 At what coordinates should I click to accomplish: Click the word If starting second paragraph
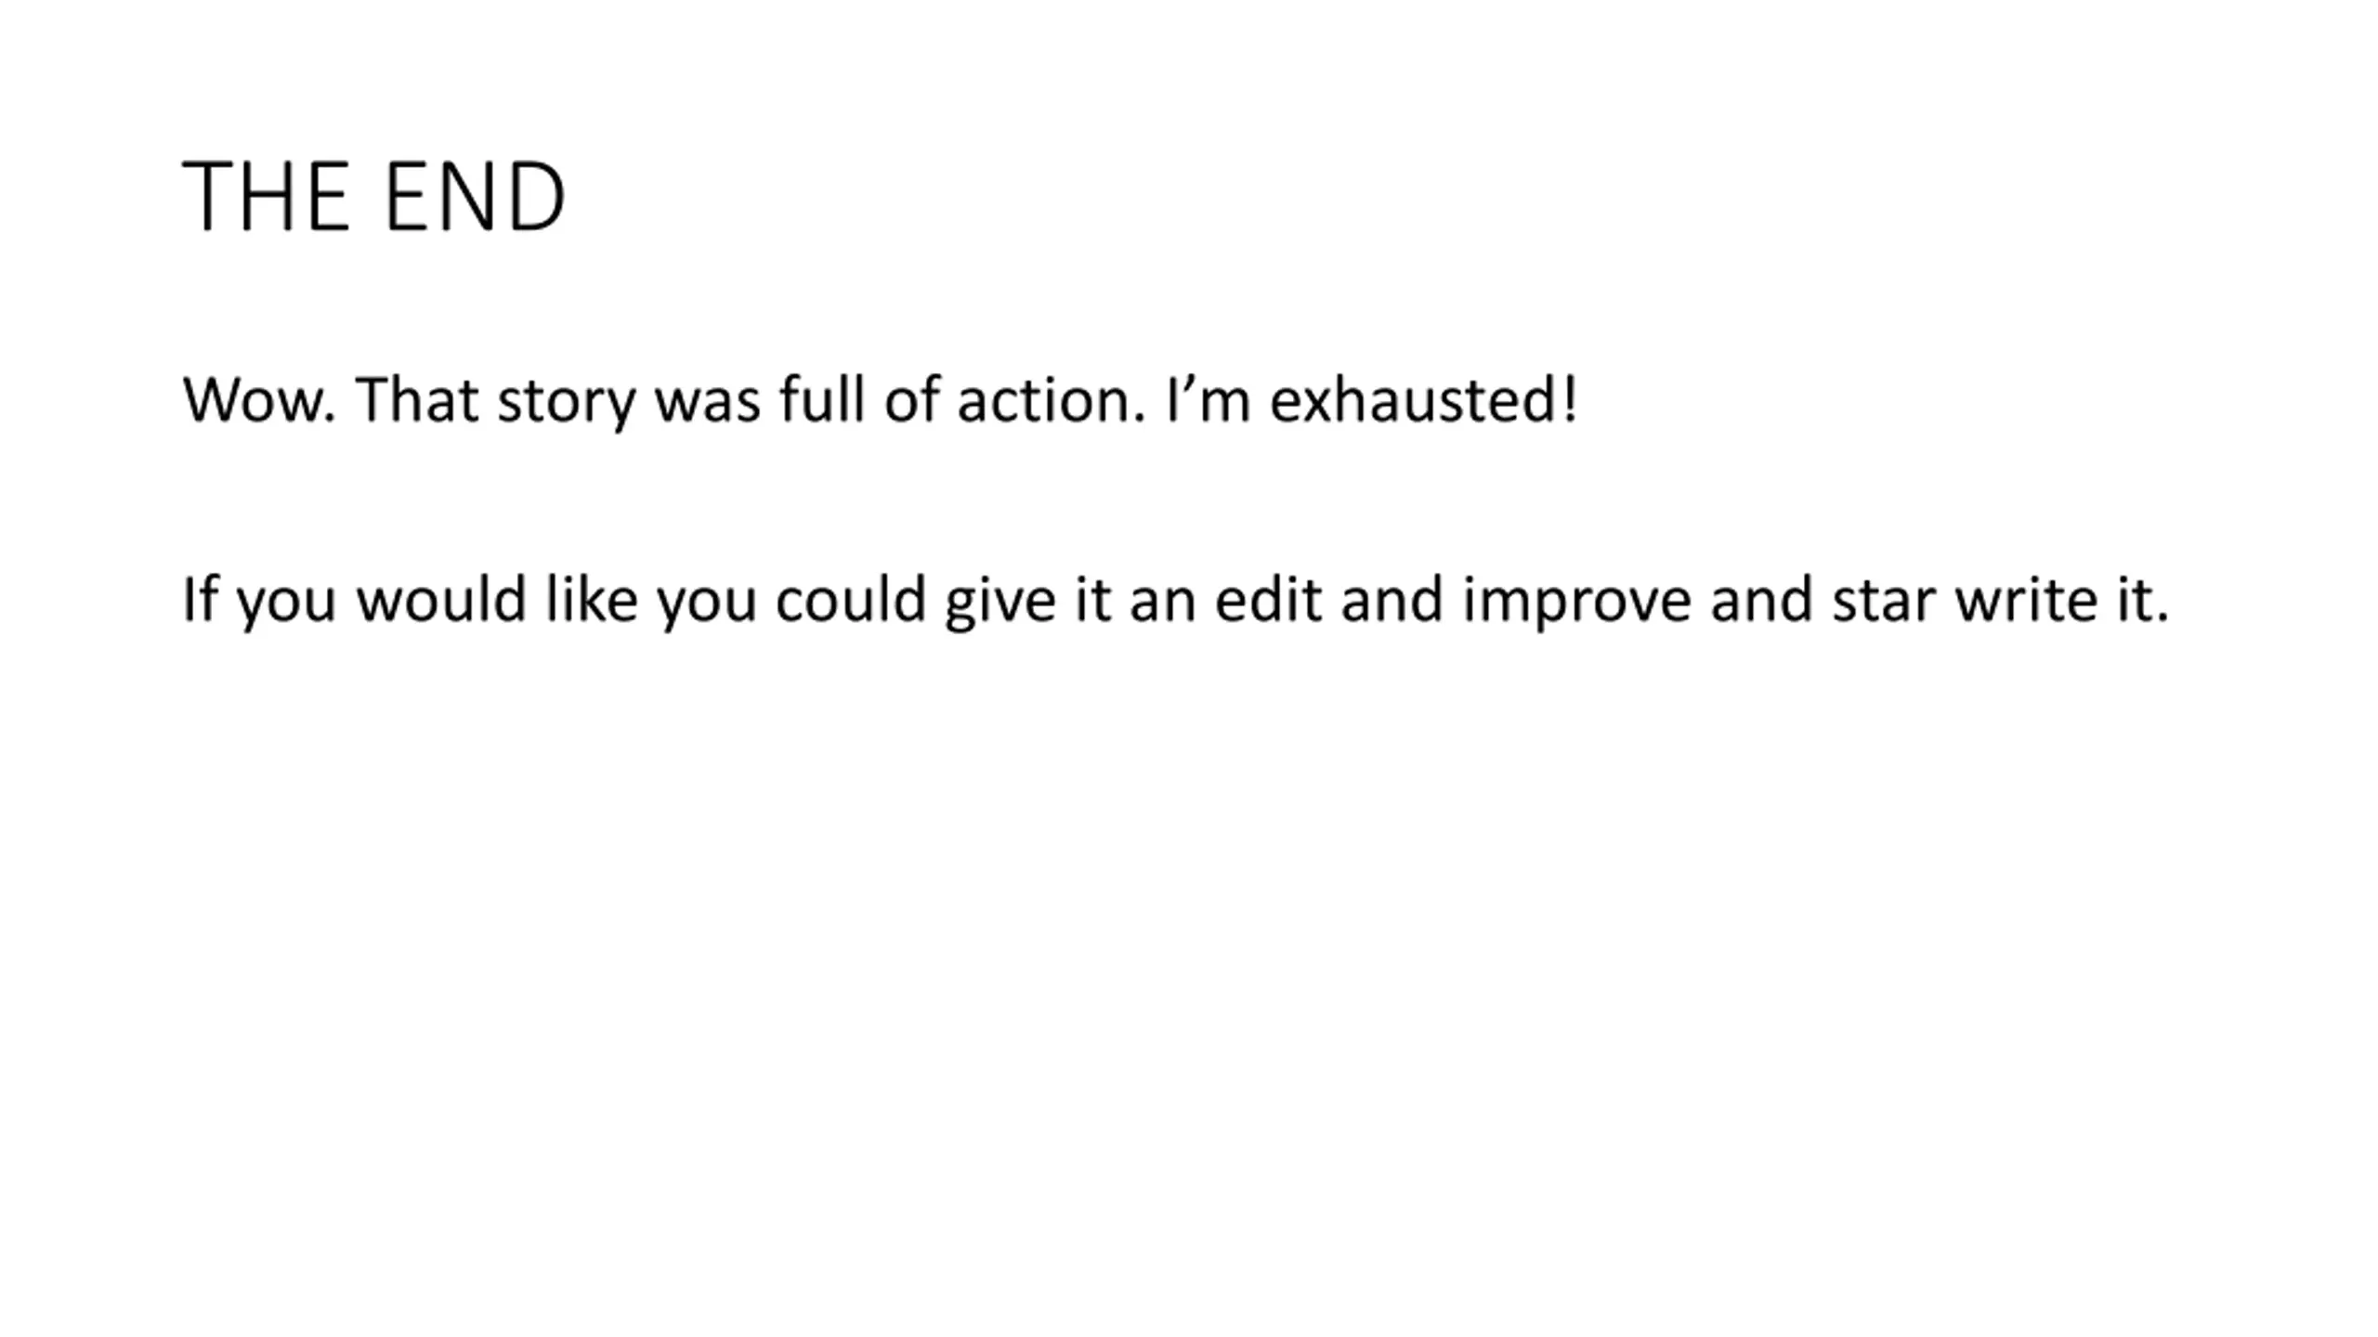(200, 598)
